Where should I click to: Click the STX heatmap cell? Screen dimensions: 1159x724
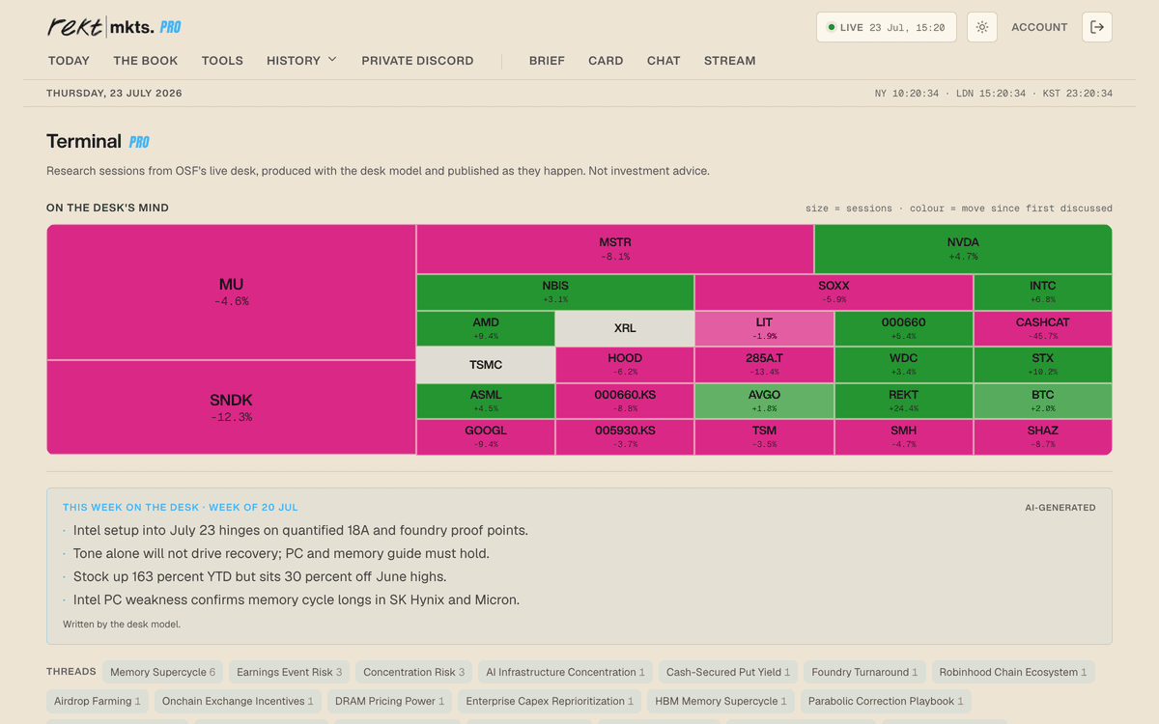pyautogui.click(x=1043, y=365)
